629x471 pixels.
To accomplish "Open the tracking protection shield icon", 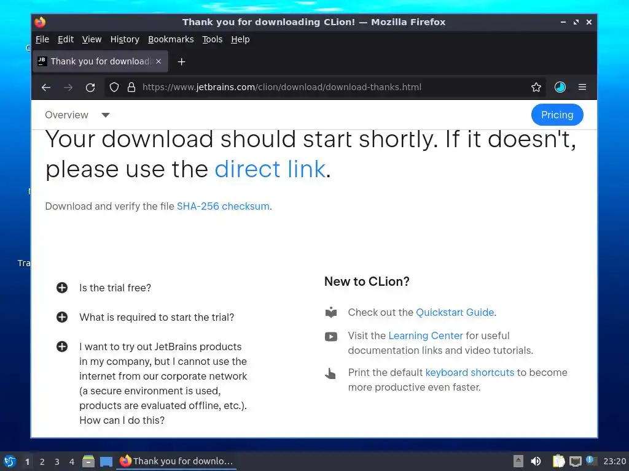I will (x=114, y=87).
